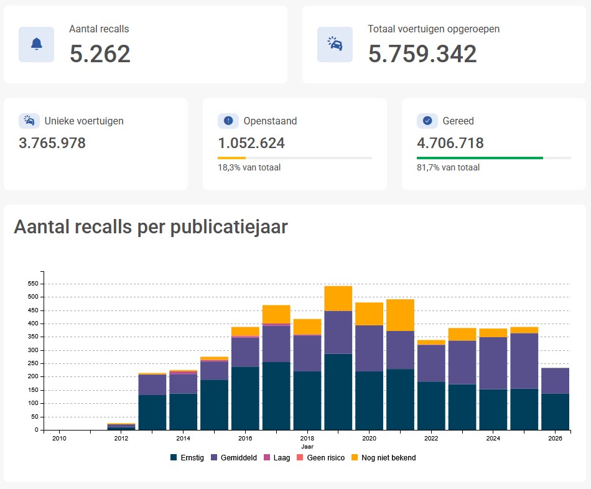
Task: Click the purple Gemiddeld segment of 2024 bar
Action: tap(493, 363)
